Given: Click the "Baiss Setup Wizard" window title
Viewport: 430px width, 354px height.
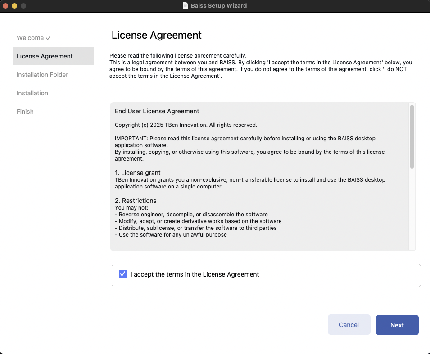Looking at the screenshot, I should pyautogui.click(x=219, y=6).
